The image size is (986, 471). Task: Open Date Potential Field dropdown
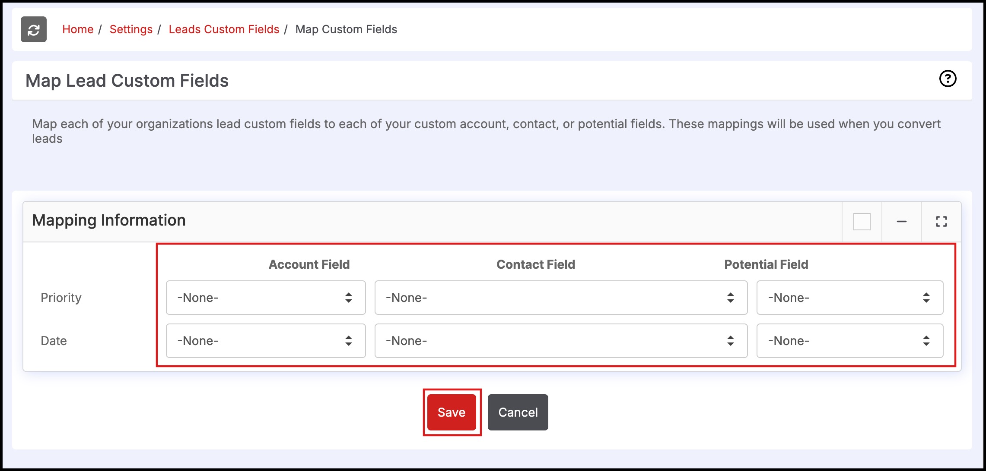tap(849, 341)
